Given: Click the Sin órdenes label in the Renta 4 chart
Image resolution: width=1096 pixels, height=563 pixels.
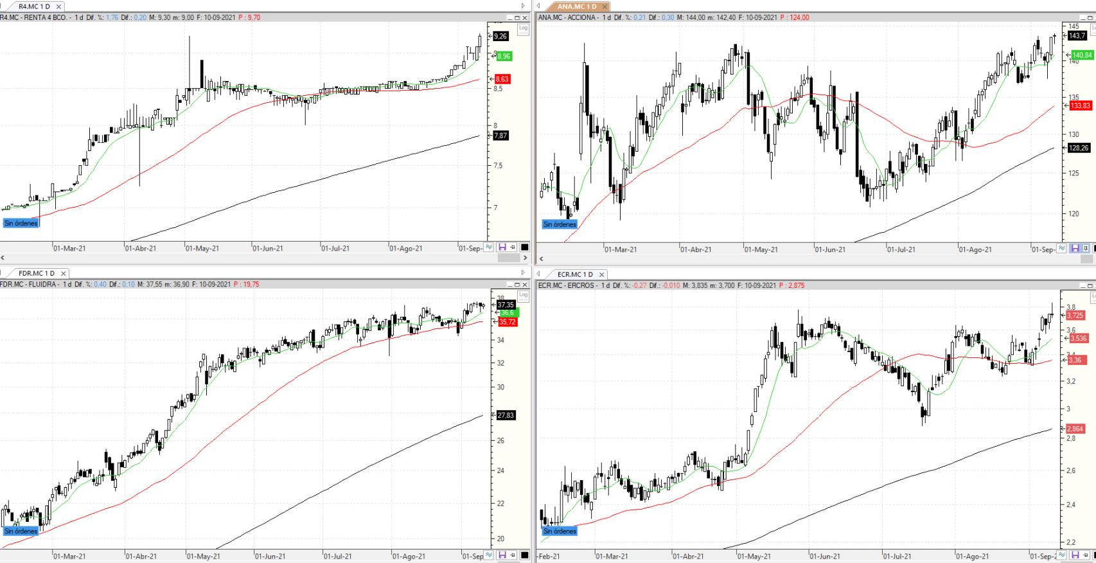Looking at the screenshot, I should tap(21, 223).
